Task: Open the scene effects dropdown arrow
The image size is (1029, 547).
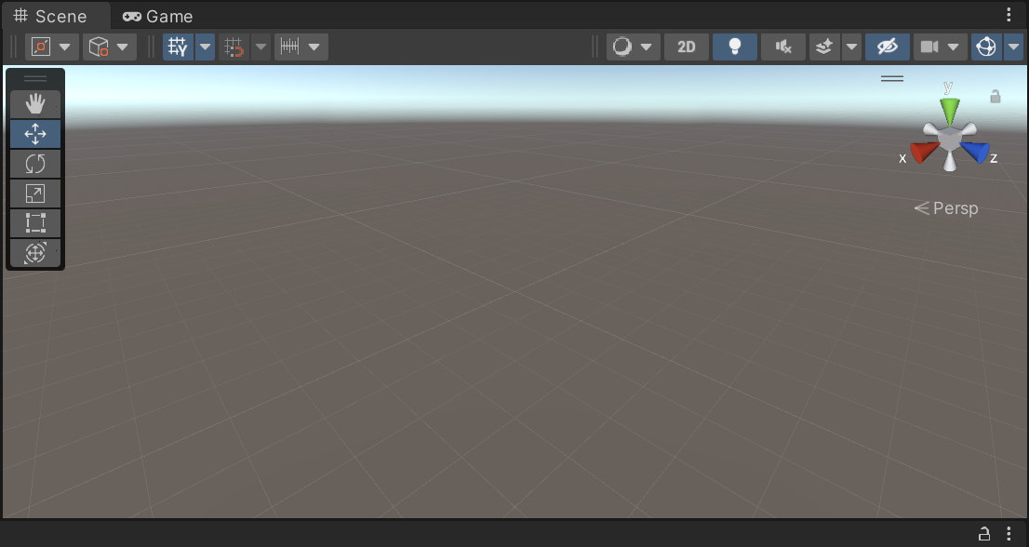Action: [x=852, y=47]
